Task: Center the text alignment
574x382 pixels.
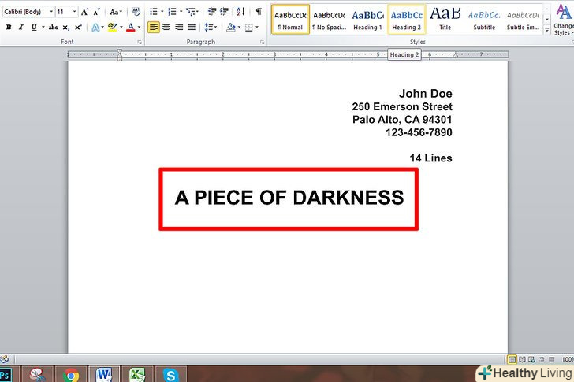Action: click(x=166, y=27)
